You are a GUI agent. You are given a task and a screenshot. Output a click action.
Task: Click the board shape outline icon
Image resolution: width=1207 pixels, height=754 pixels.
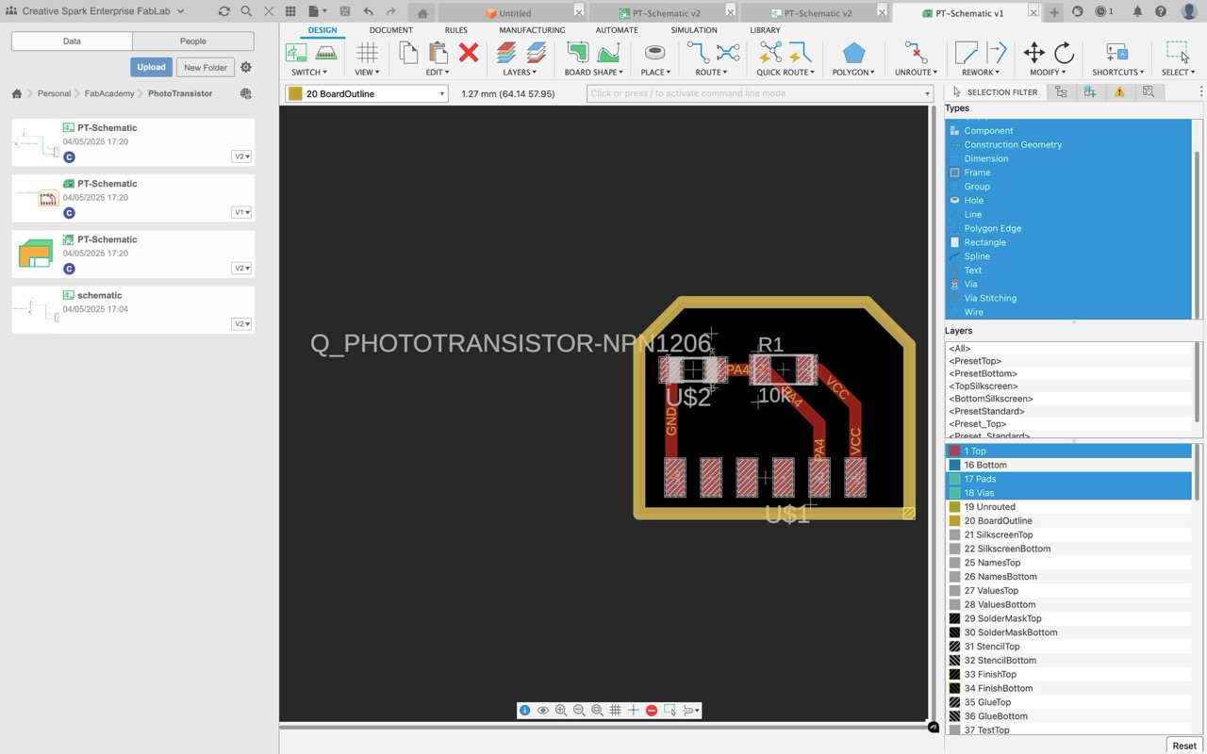[x=578, y=53]
